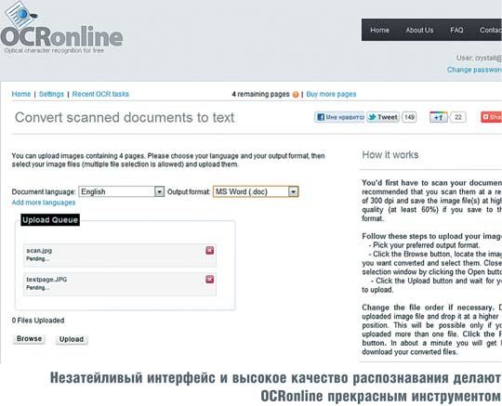Viewport: 502px width, 406px height.
Task: Click the orange remaining pages info icon
Action: click(296, 95)
